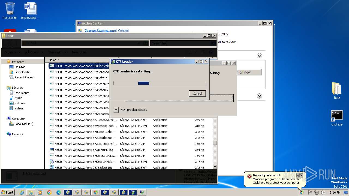Image resolution: width=349 pixels, height=196 pixels.
Task: Click the multicolor security shield taskbar button
Action: click(96, 192)
